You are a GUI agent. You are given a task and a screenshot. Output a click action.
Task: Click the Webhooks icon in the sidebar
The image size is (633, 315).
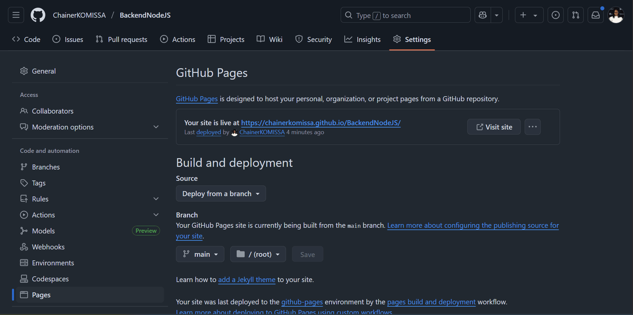click(x=24, y=246)
